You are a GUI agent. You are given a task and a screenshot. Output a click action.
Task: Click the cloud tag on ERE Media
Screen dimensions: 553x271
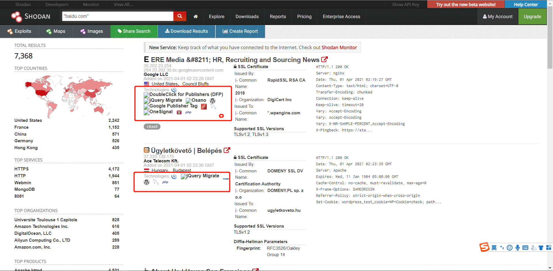click(x=152, y=126)
